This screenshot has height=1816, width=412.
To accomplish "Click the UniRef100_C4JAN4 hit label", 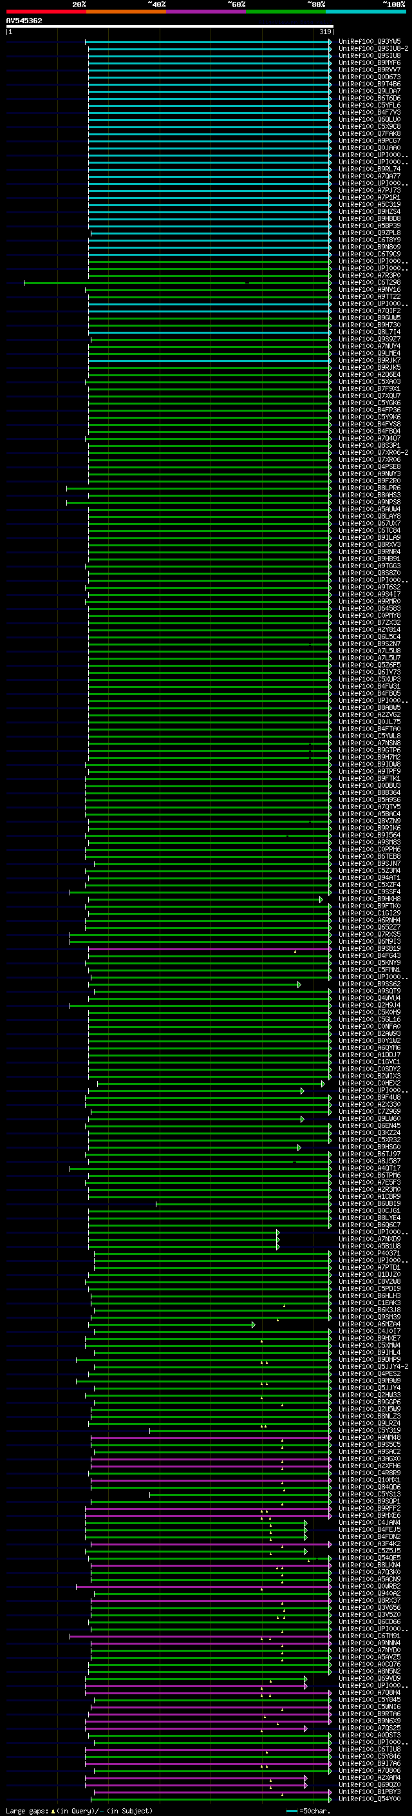I will point(370,1523).
